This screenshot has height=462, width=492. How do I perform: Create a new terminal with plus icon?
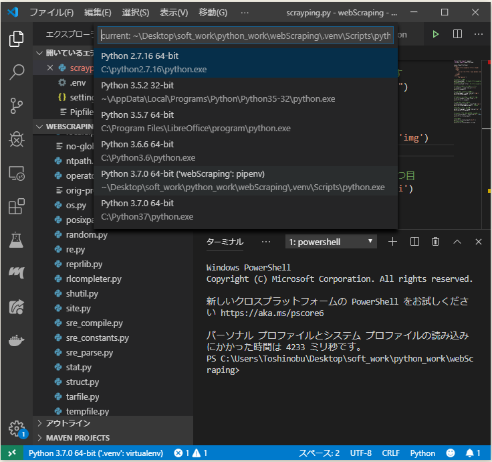392,242
